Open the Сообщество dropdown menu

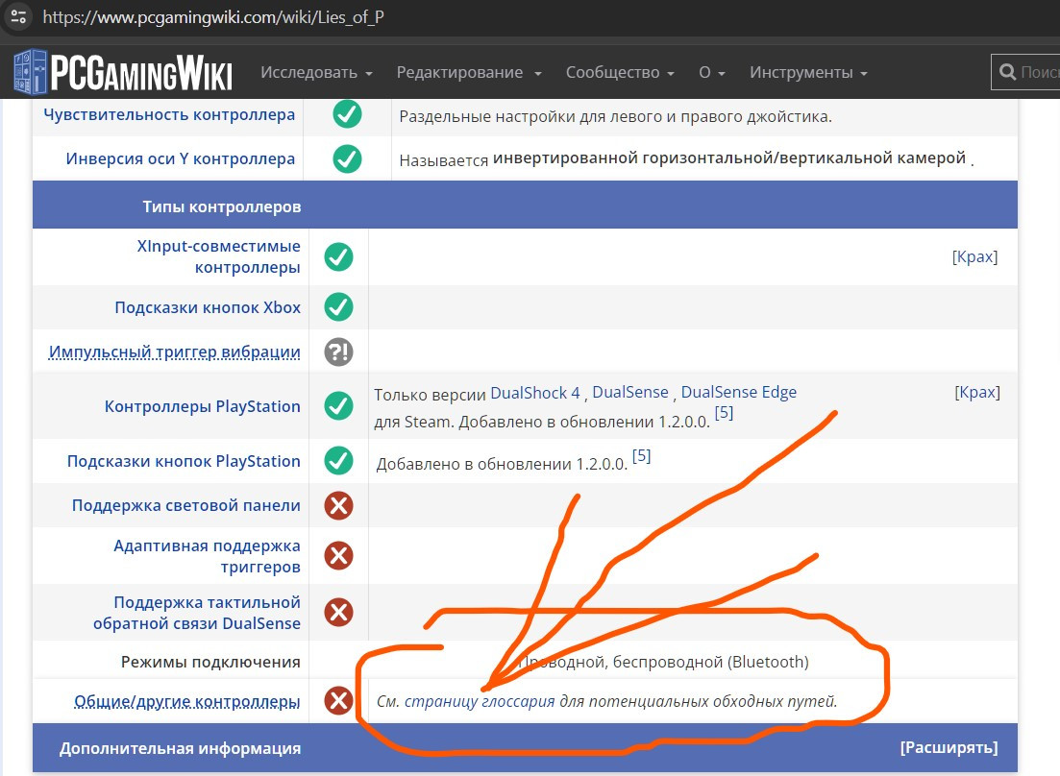point(620,73)
